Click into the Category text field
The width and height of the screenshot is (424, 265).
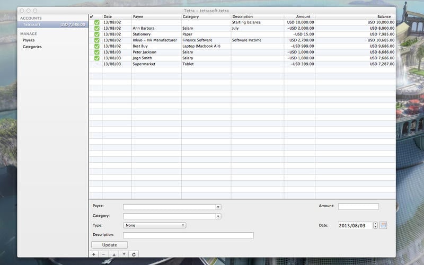(169, 216)
